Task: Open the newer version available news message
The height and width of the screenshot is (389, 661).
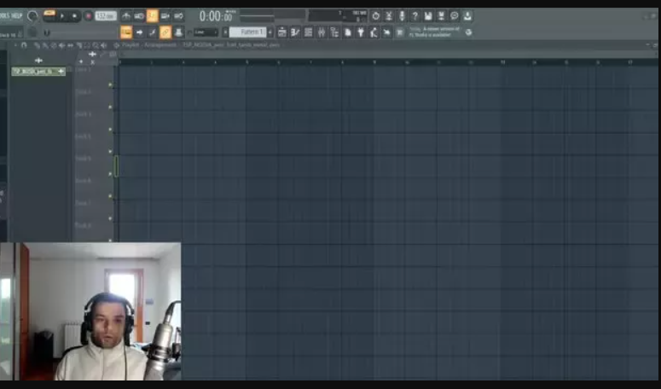Action: (x=435, y=32)
